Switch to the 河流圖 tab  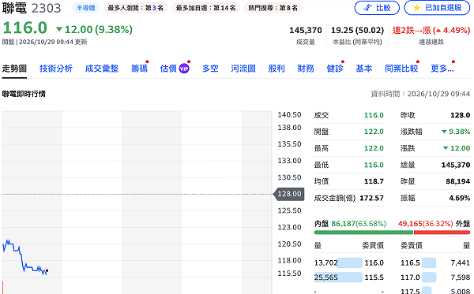coord(243,69)
